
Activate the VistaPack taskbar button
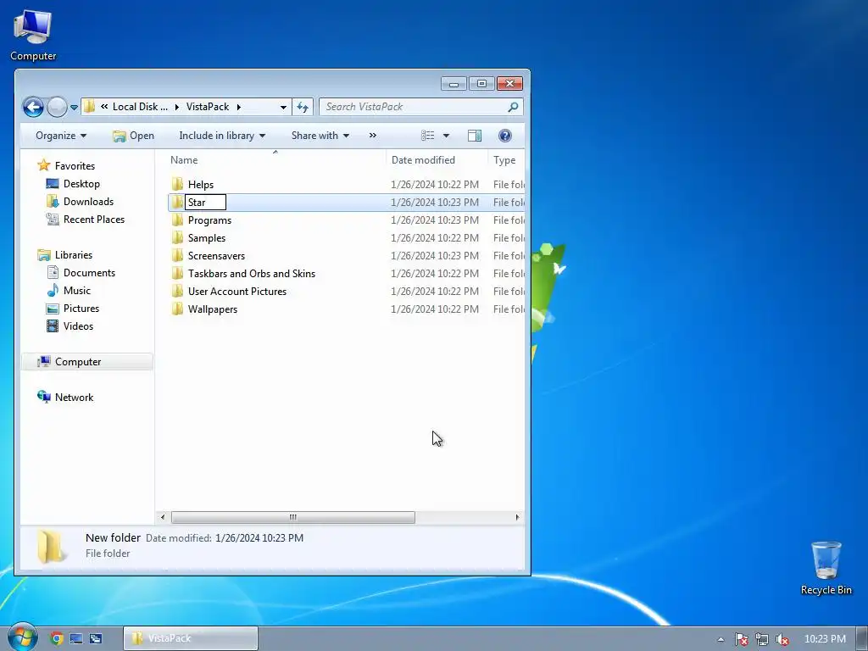coord(191,638)
